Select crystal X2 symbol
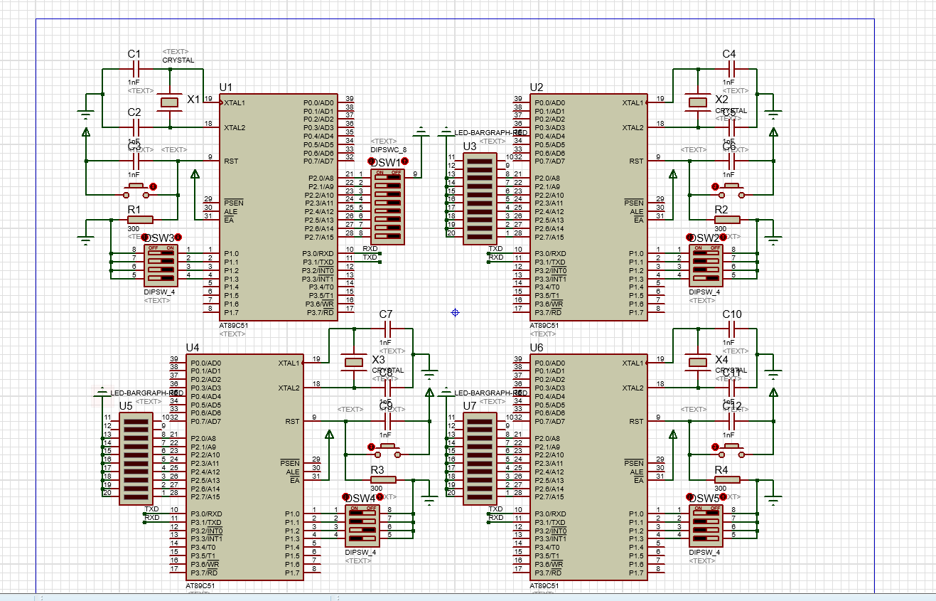 697,102
